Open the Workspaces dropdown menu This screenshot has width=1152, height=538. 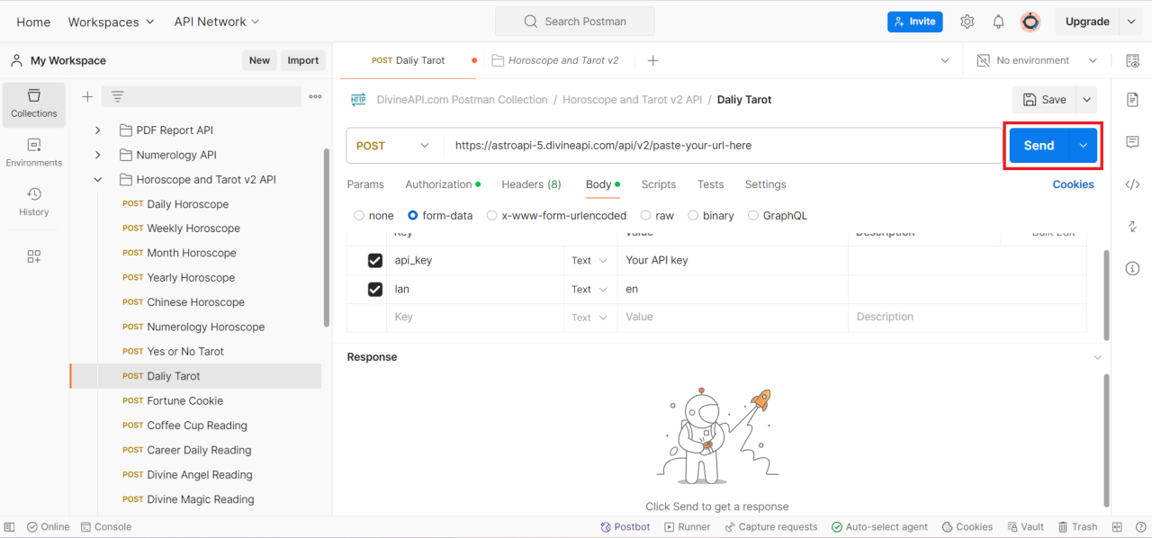[x=112, y=22]
